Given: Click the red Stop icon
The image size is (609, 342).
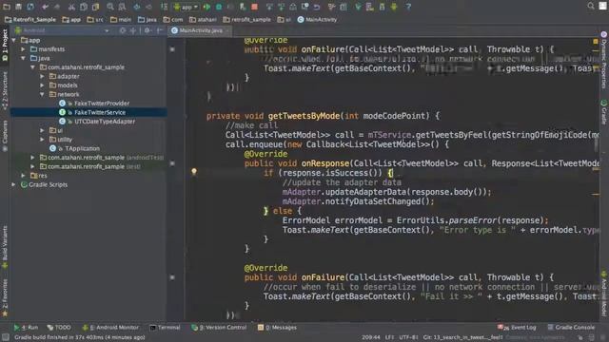Looking at the screenshot, I should (x=254, y=7).
